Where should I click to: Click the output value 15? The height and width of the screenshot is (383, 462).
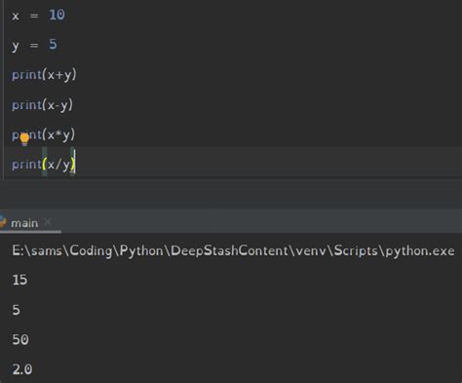pos(19,280)
